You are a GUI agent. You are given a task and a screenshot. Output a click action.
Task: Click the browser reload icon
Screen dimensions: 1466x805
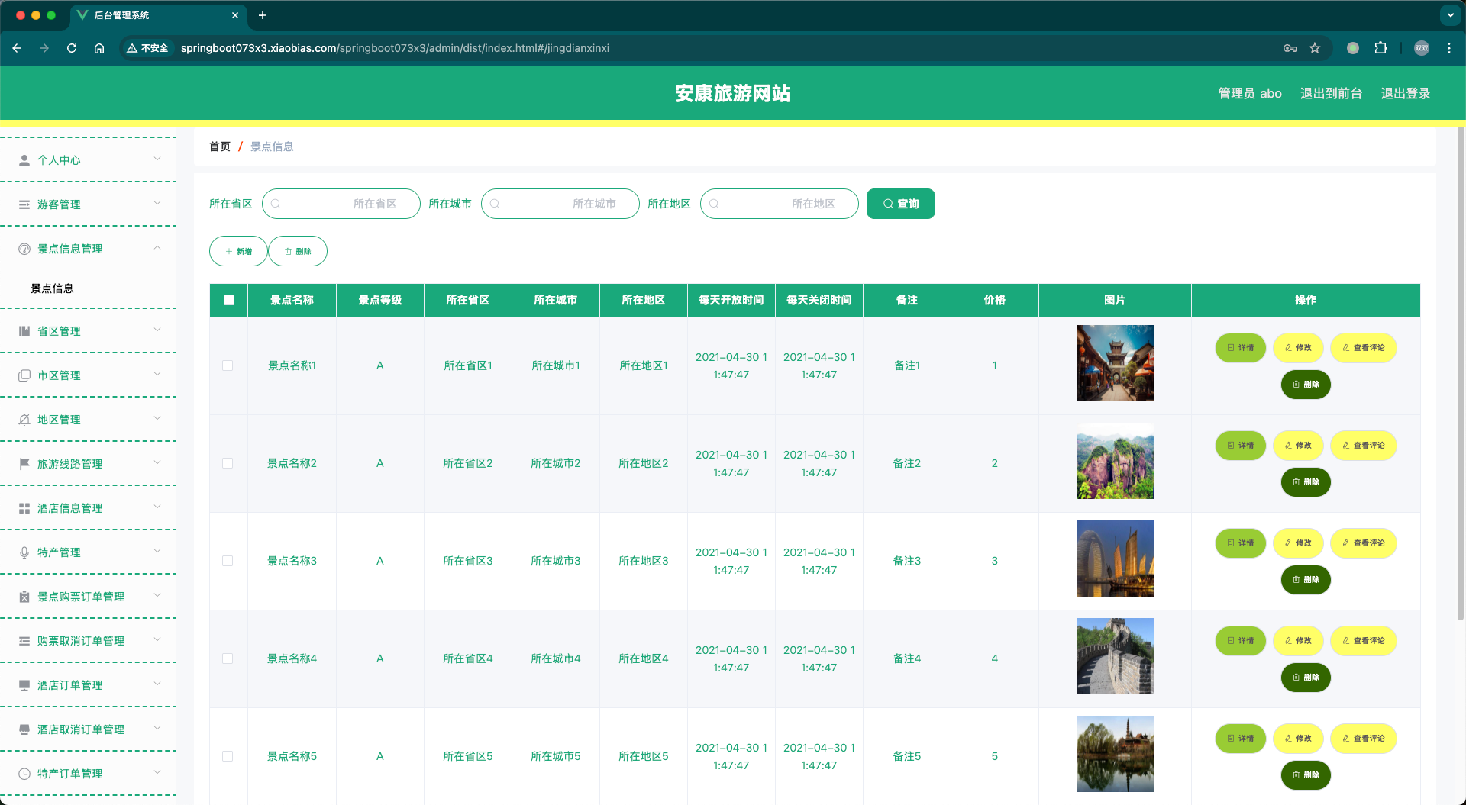pos(72,48)
